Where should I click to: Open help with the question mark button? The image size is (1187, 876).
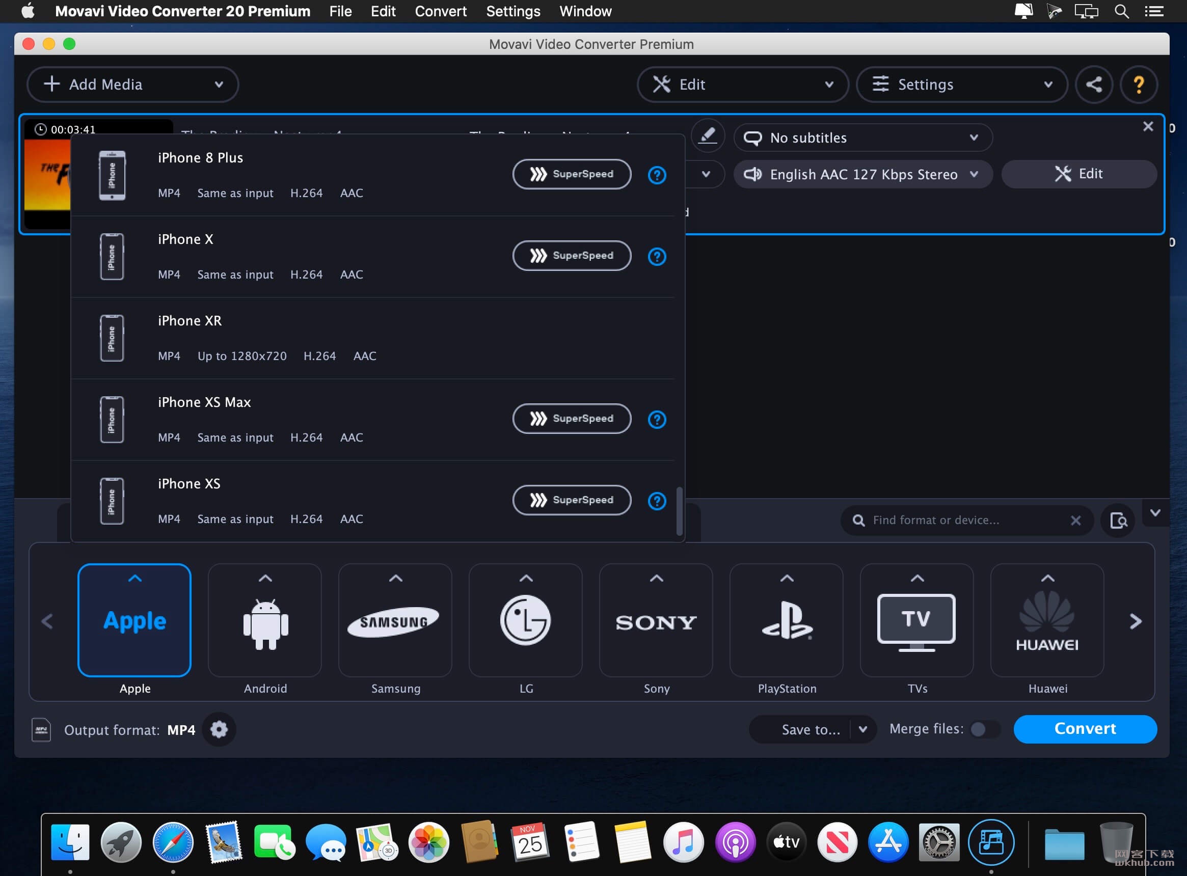coord(1138,85)
